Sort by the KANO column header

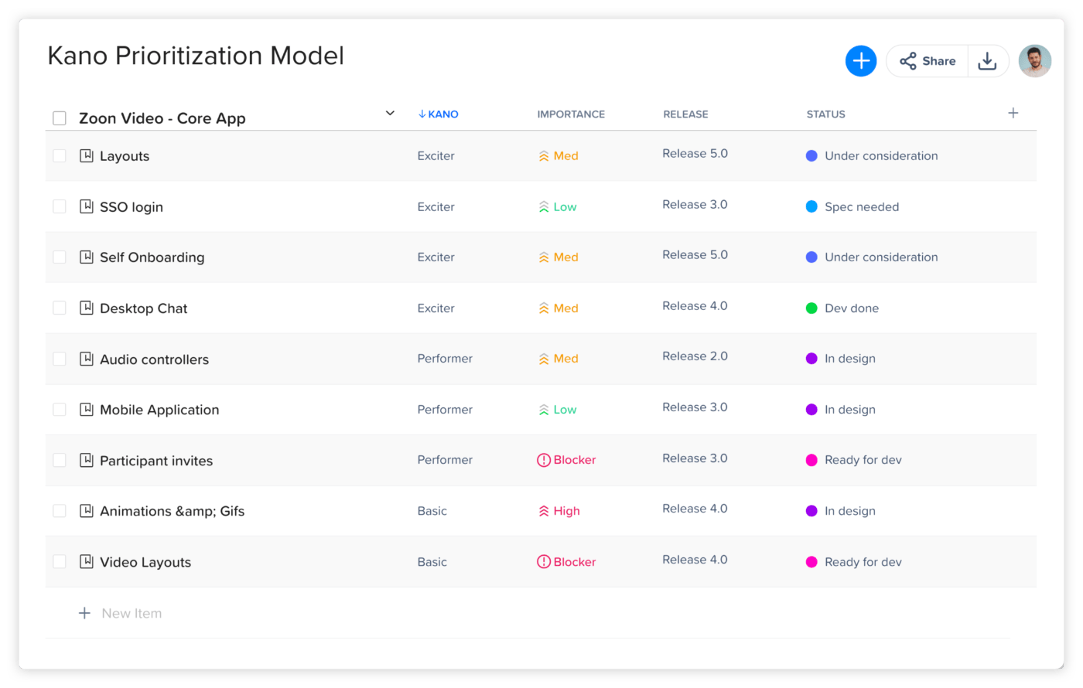(x=439, y=114)
